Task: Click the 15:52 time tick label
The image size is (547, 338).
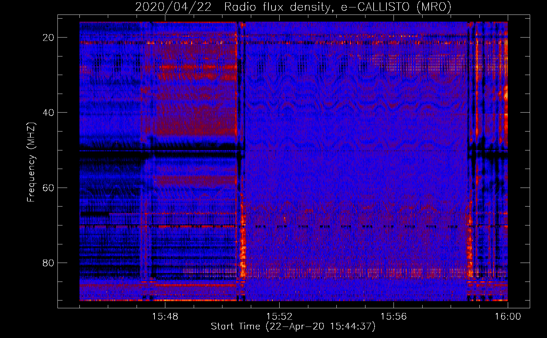Action: 279,316
